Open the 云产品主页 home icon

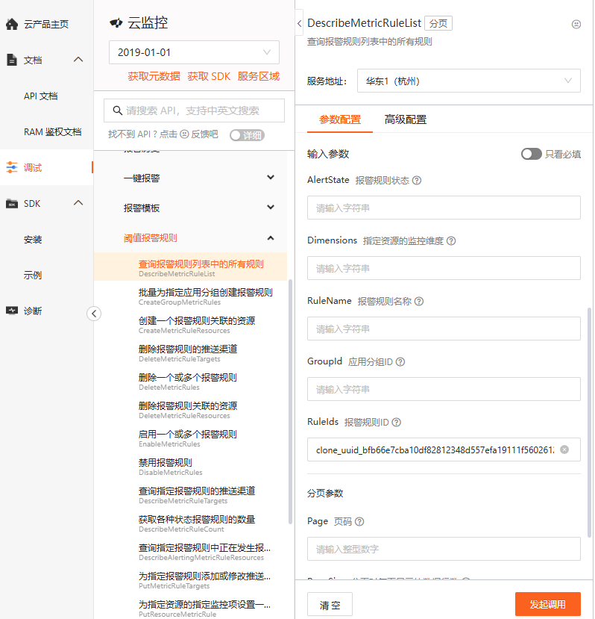pos(12,24)
